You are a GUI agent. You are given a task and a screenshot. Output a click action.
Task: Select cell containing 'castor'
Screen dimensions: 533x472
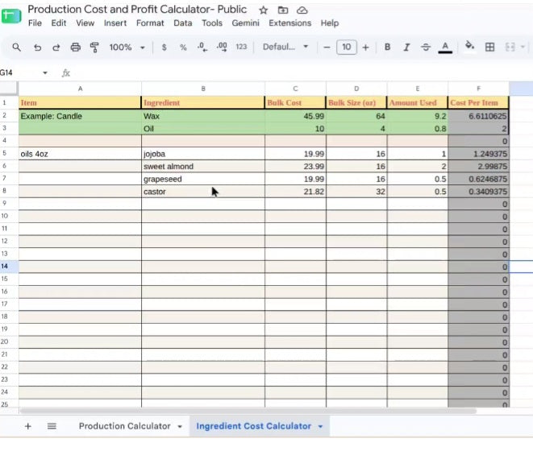(x=203, y=192)
